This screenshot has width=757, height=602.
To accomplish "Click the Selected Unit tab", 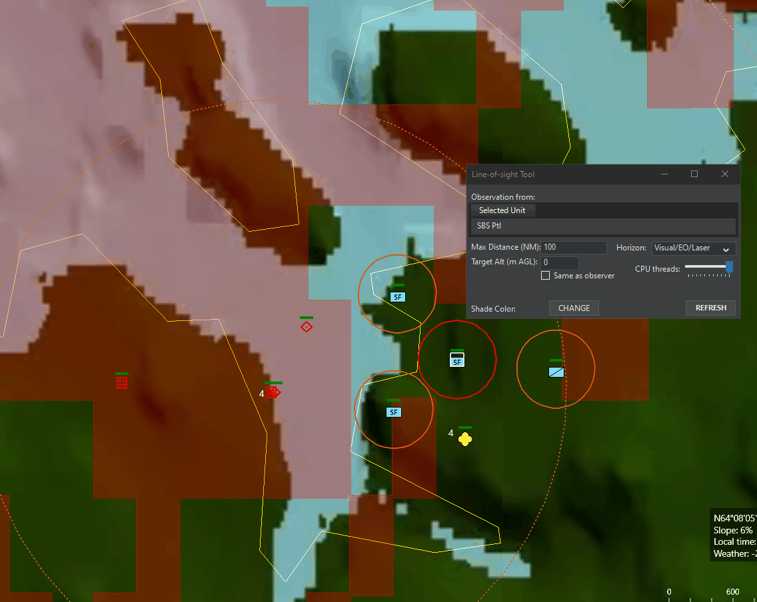I will point(502,210).
